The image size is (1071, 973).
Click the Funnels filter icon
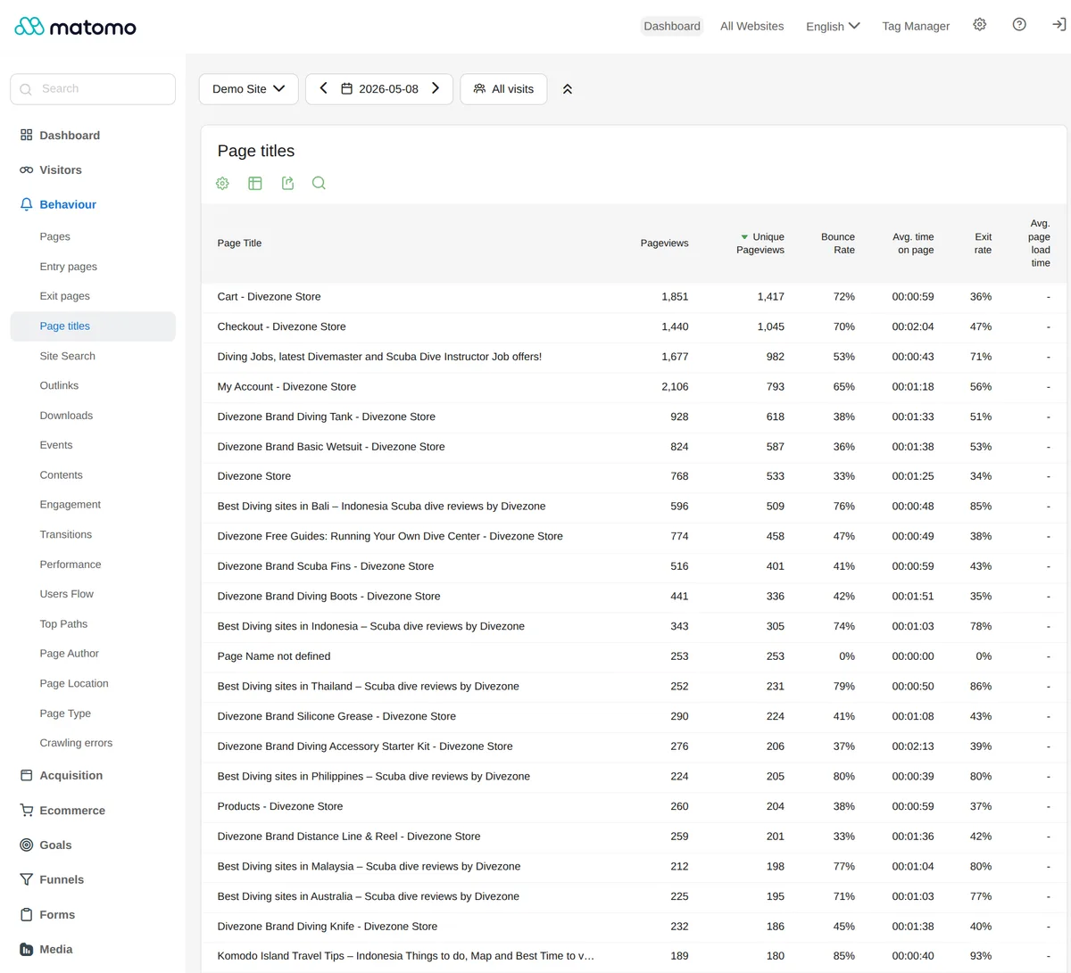(x=26, y=879)
